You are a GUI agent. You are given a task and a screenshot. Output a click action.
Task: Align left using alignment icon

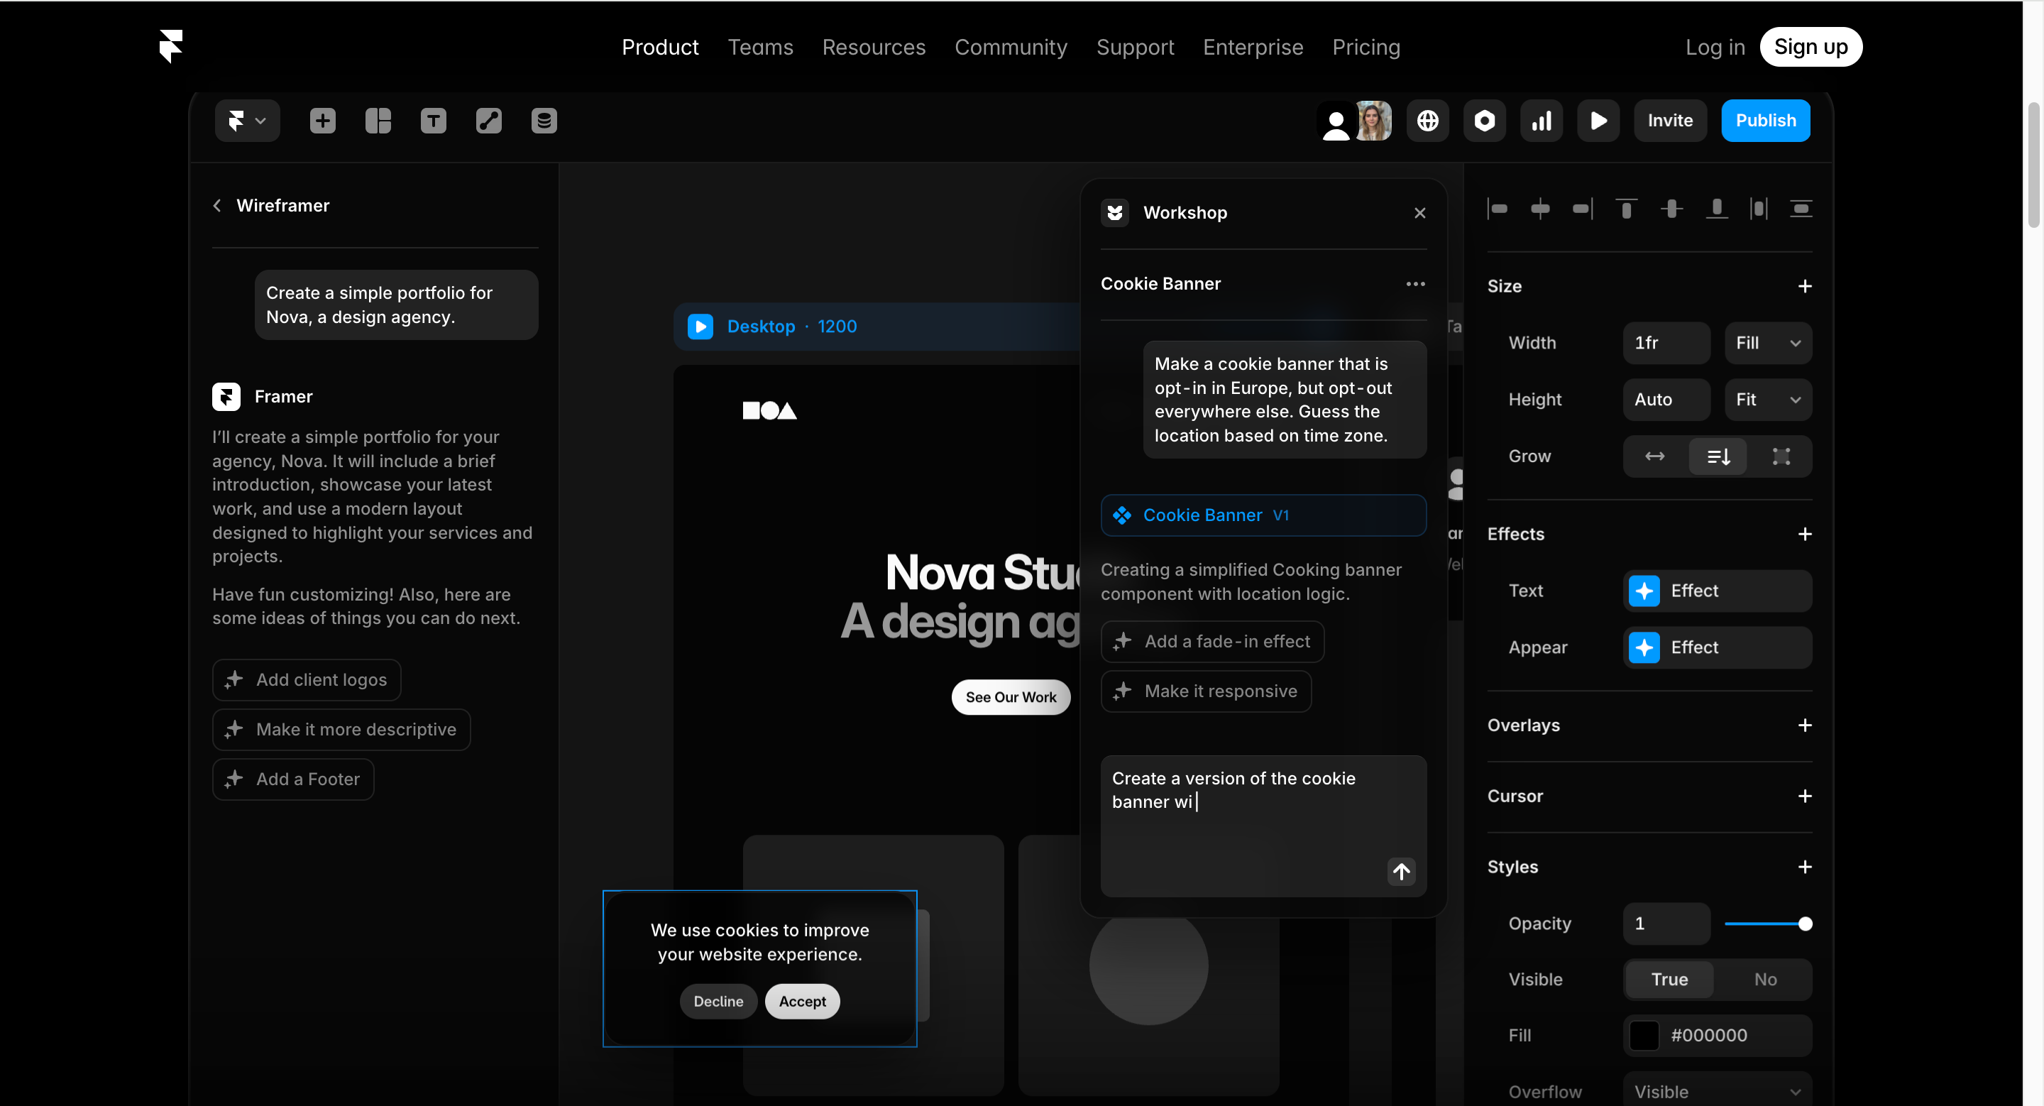click(x=1498, y=209)
